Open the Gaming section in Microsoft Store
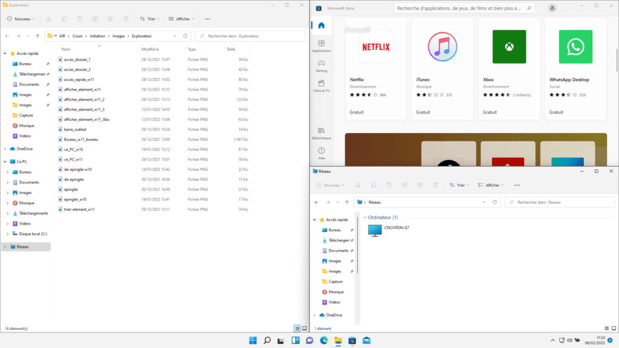Viewport: 619px width, 348px height. (321, 65)
